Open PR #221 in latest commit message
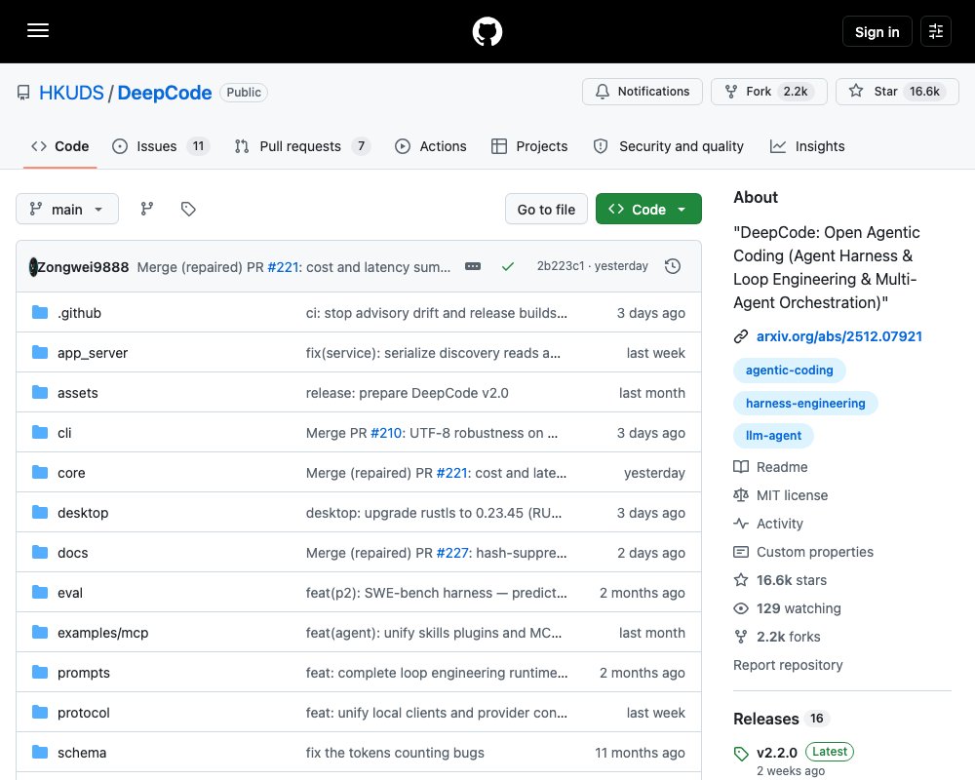The width and height of the screenshot is (975, 780). pos(283,267)
